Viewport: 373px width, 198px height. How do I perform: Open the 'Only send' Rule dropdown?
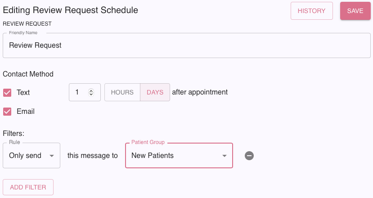pyautogui.click(x=27, y=156)
